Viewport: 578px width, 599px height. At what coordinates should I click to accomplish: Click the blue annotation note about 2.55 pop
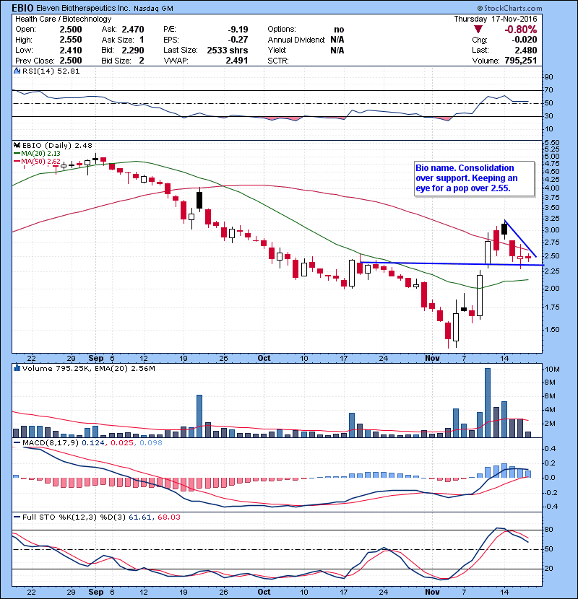[x=475, y=178]
